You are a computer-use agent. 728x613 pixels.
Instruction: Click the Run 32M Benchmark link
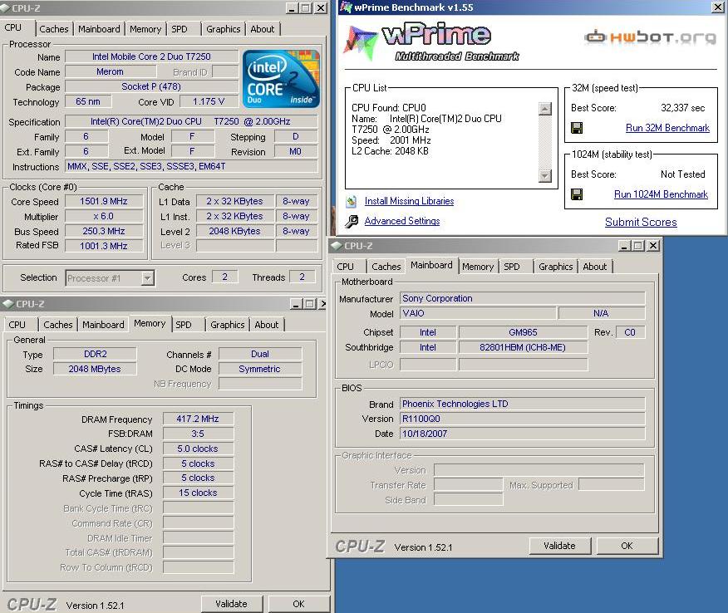point(667,128)
